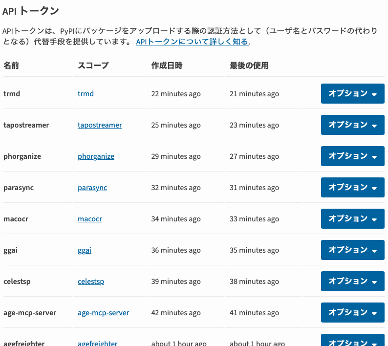The image size is (388, 346).
Task: Open the macocr project link
Action: coord(90,219)
